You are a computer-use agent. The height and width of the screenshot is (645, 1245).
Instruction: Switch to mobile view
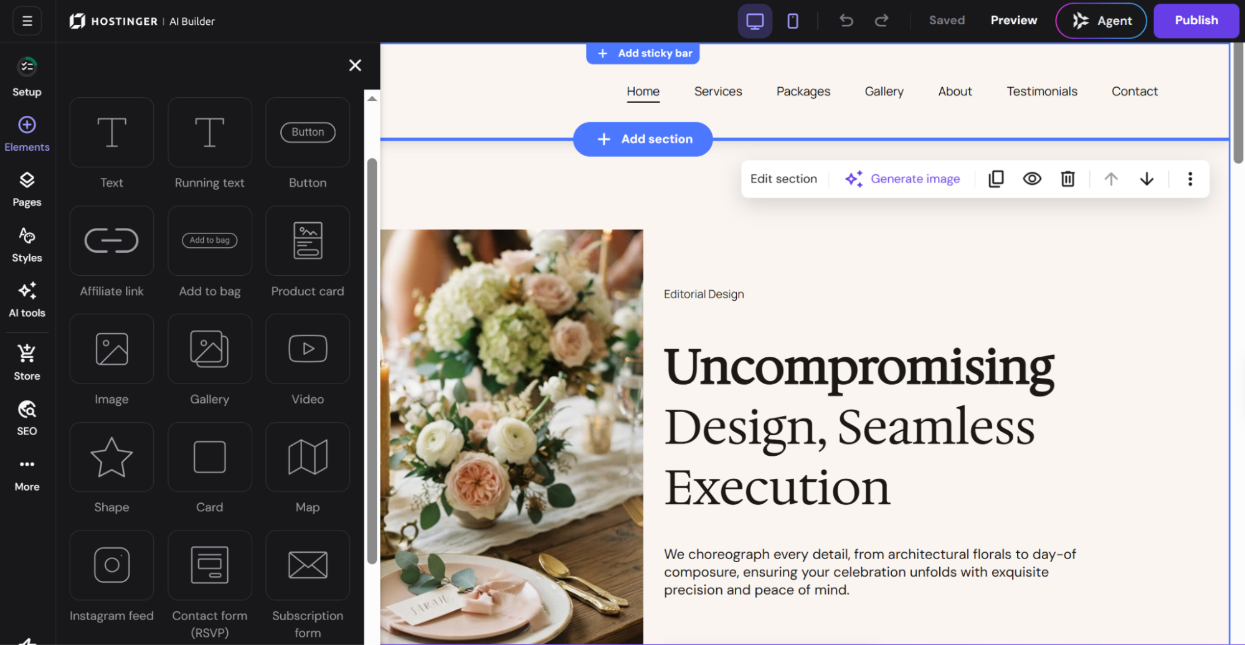tap(793, 21)
